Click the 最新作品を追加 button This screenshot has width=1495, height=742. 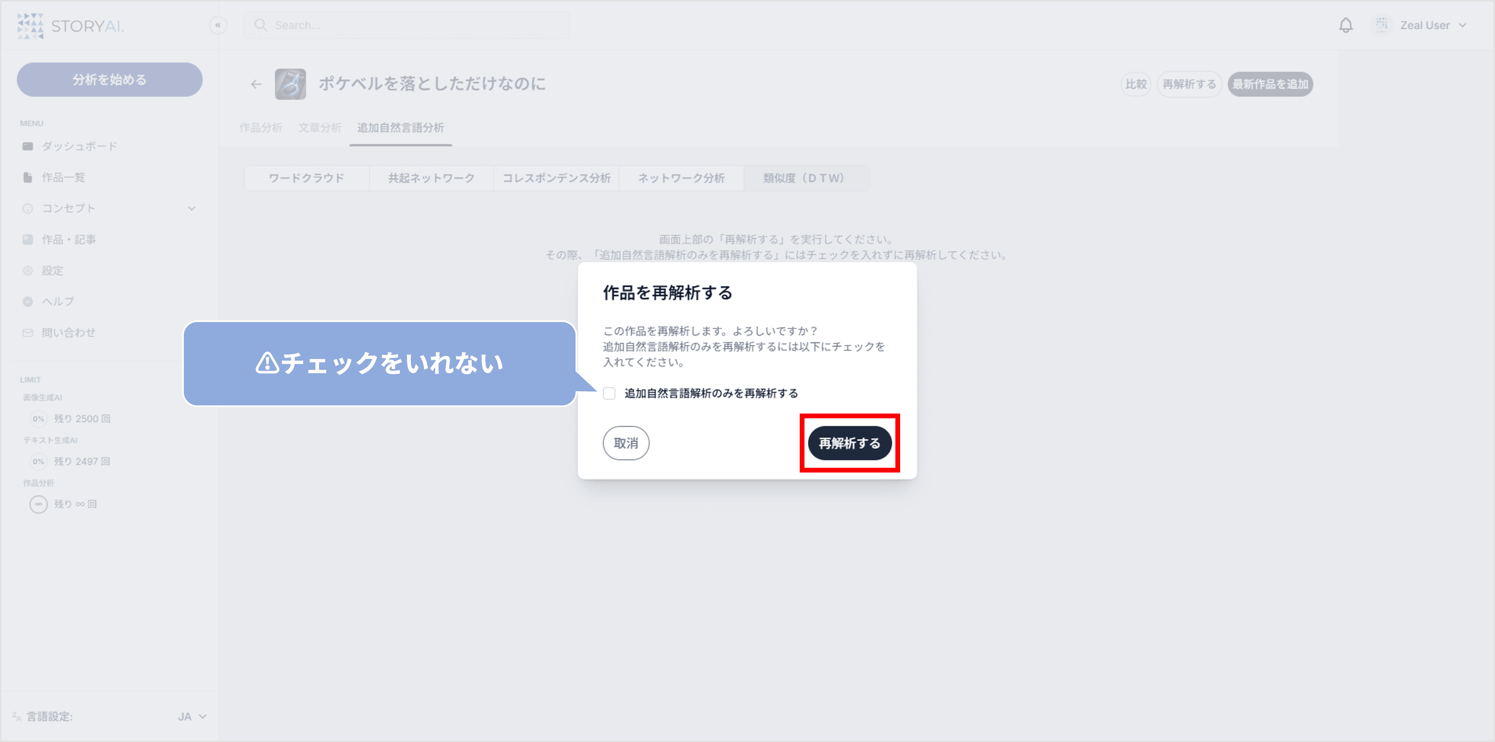(x=1270, y=84)
